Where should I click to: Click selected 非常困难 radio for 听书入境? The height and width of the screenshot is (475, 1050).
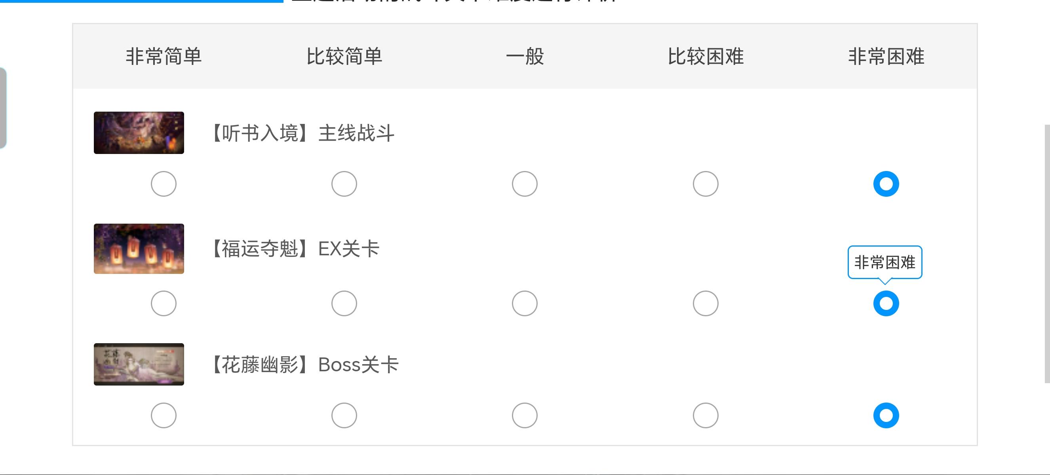886,184
